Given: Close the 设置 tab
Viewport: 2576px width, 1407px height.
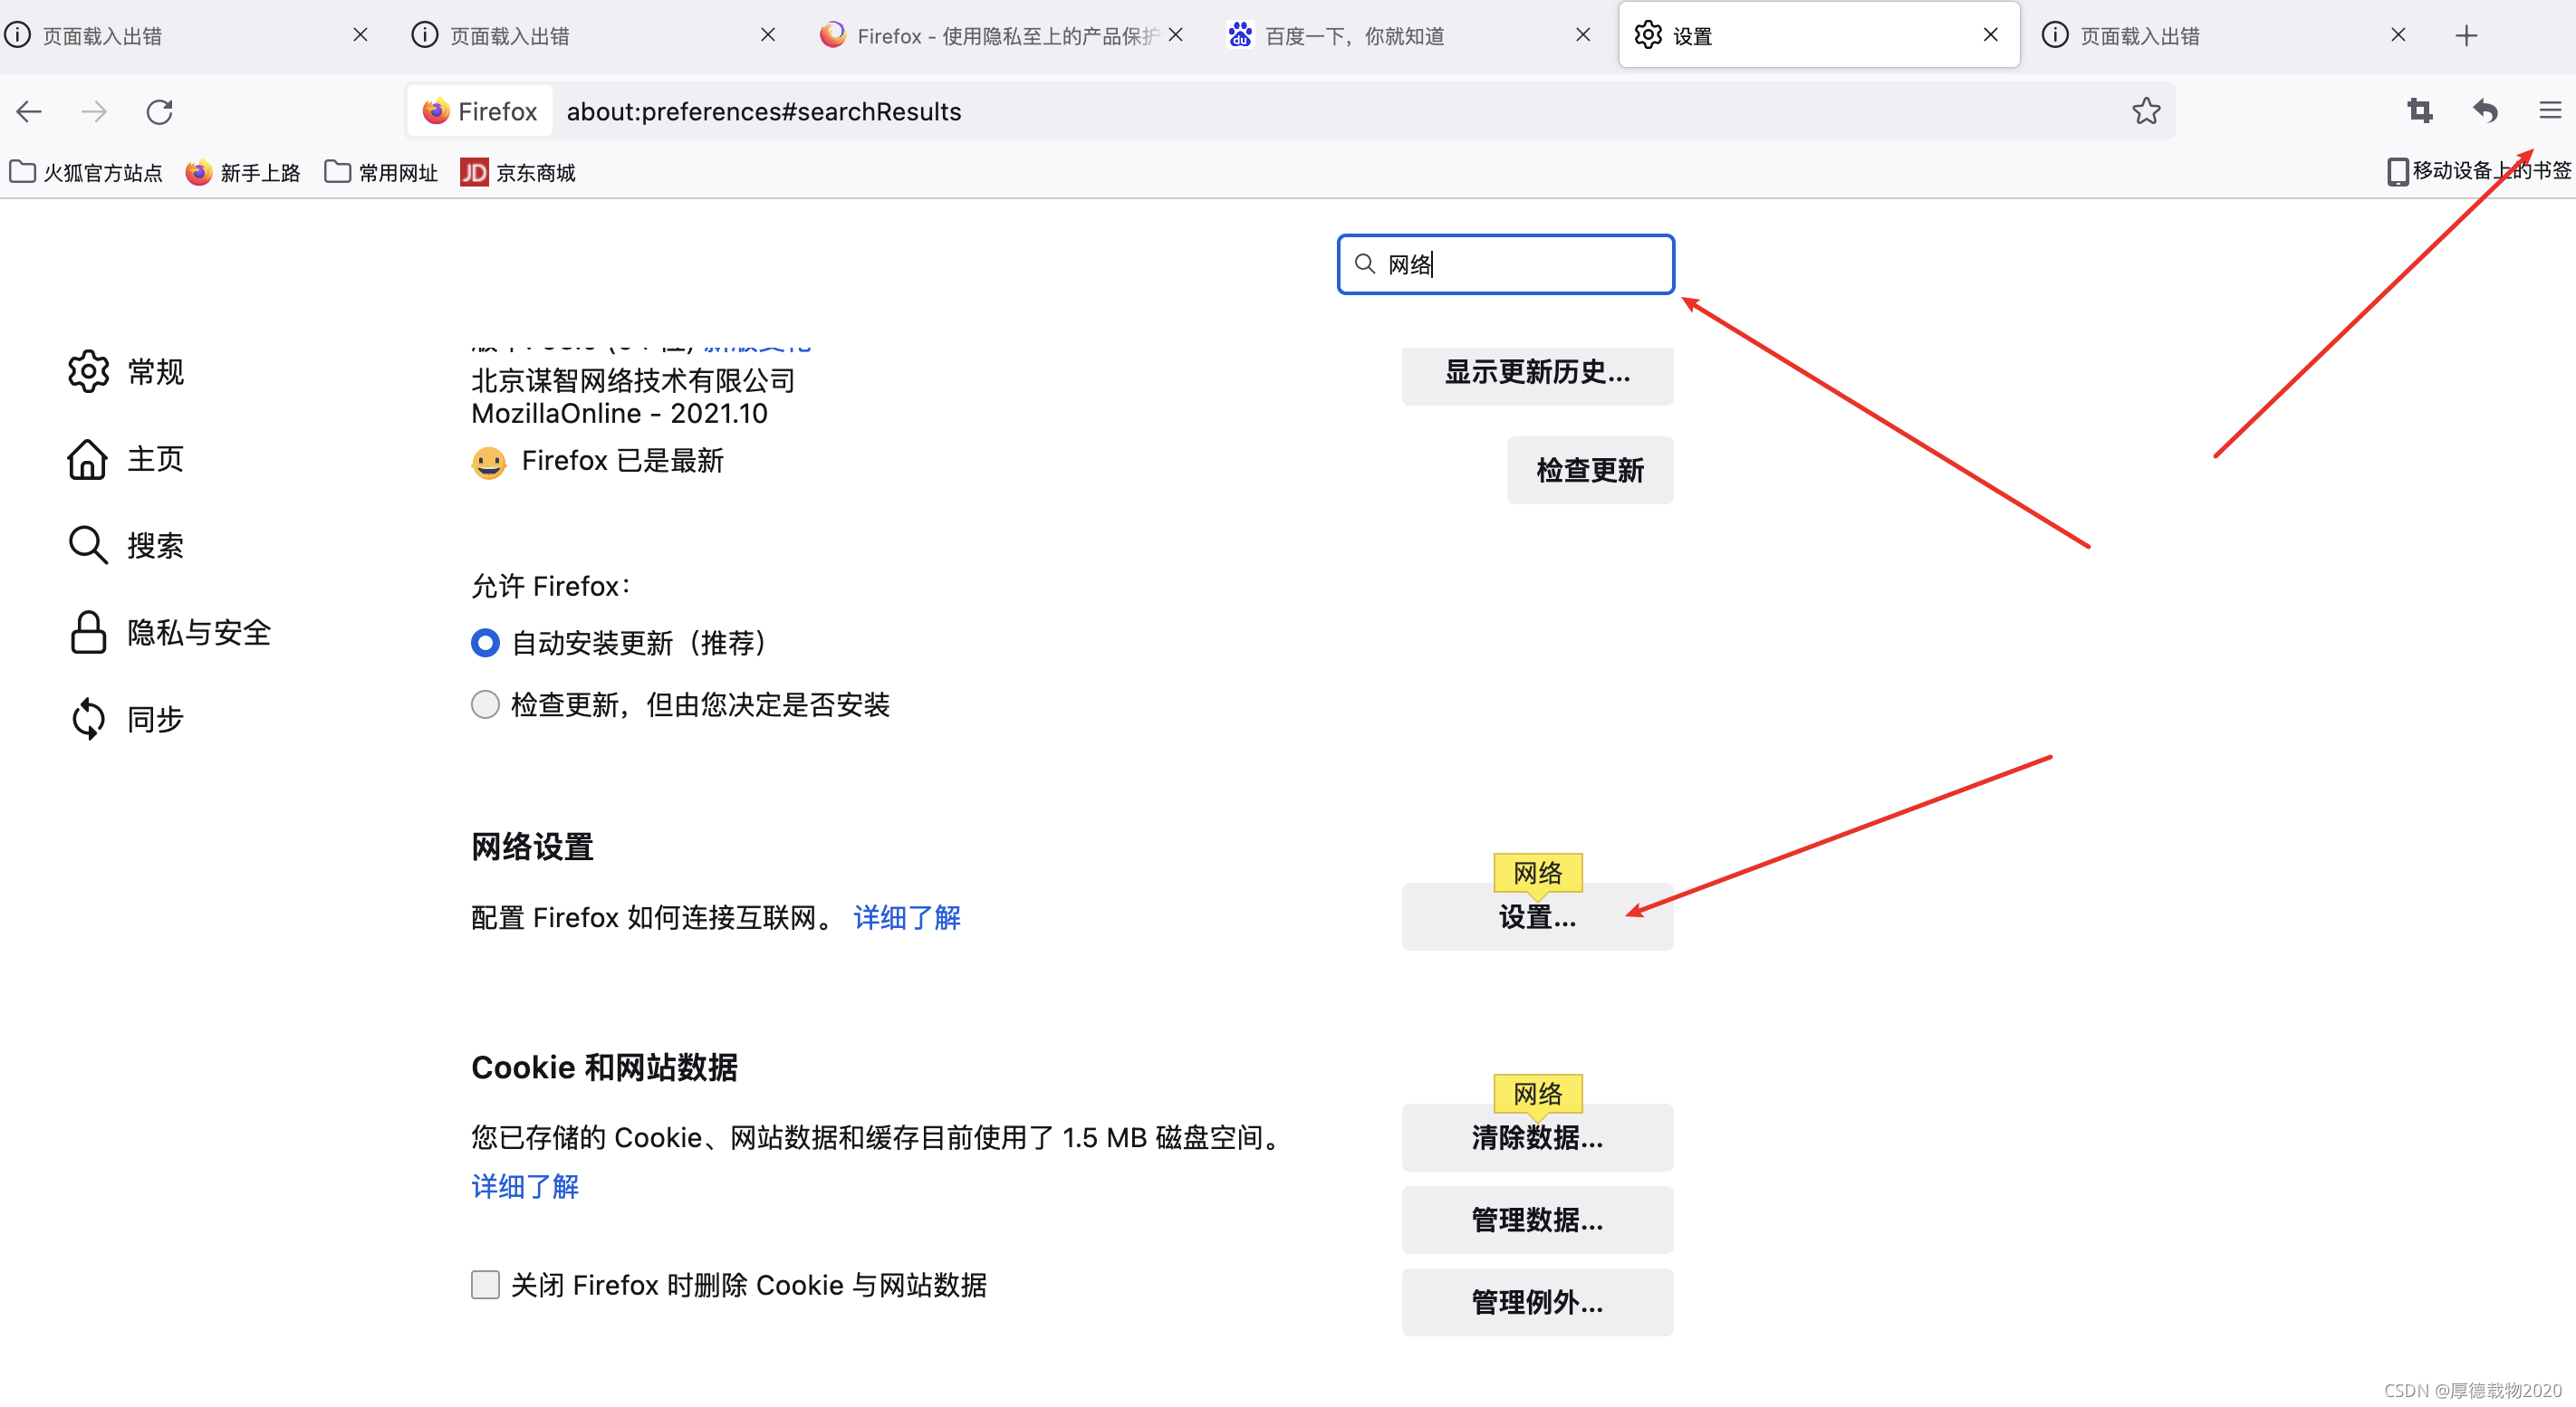Looking at the screenshot, I should click(x=1990, y=35).
